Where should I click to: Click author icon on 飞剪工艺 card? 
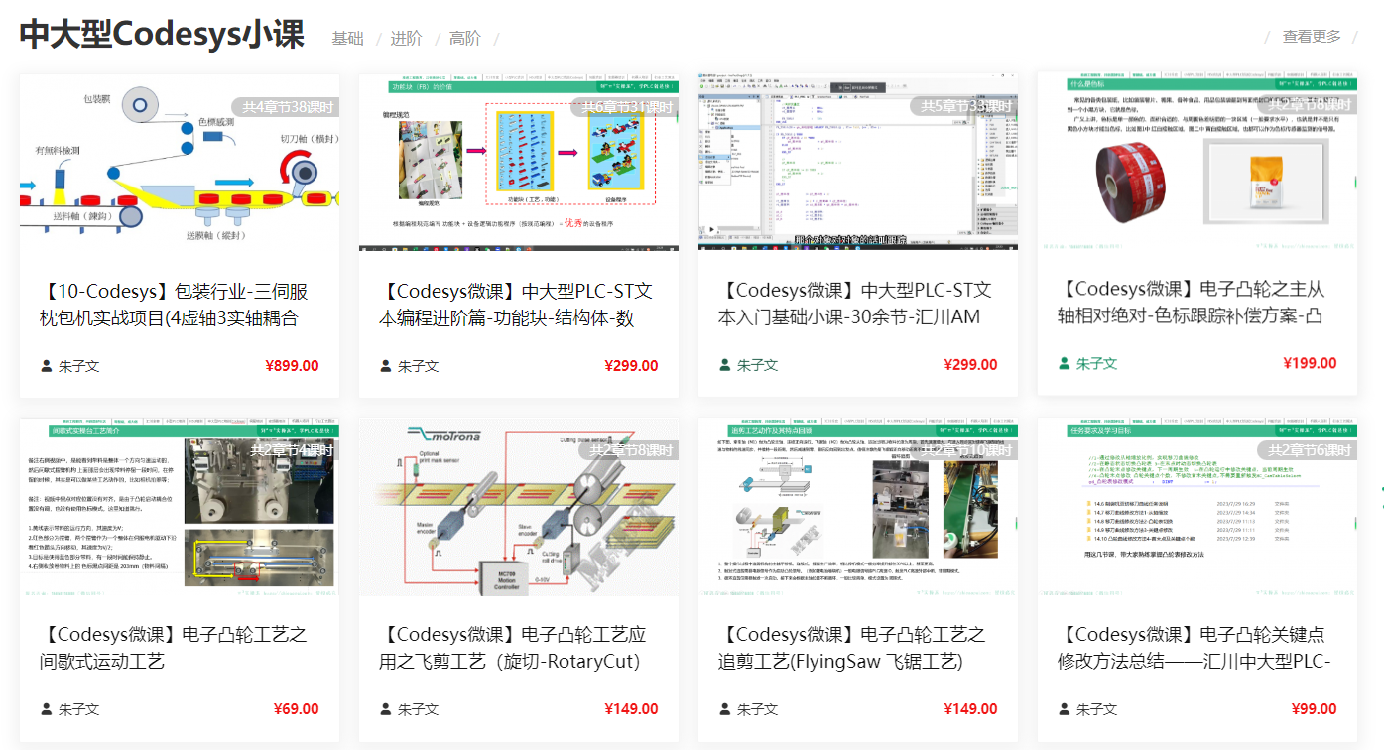(x=385, y=709)
